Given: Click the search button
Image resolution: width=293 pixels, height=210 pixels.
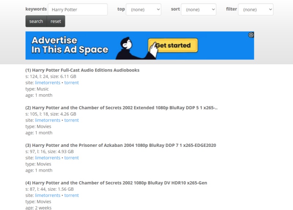Looking at the screenshot, I should [36, 21].
